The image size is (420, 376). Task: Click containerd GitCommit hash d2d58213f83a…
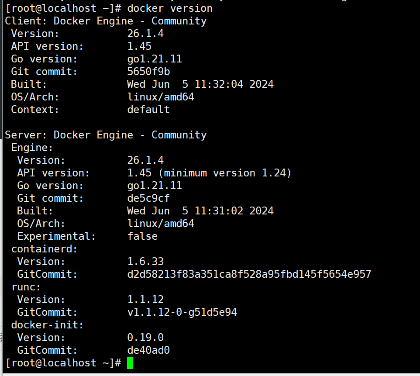point(249,274)
